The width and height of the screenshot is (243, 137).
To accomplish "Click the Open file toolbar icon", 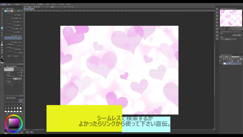I will pos(30,7).
